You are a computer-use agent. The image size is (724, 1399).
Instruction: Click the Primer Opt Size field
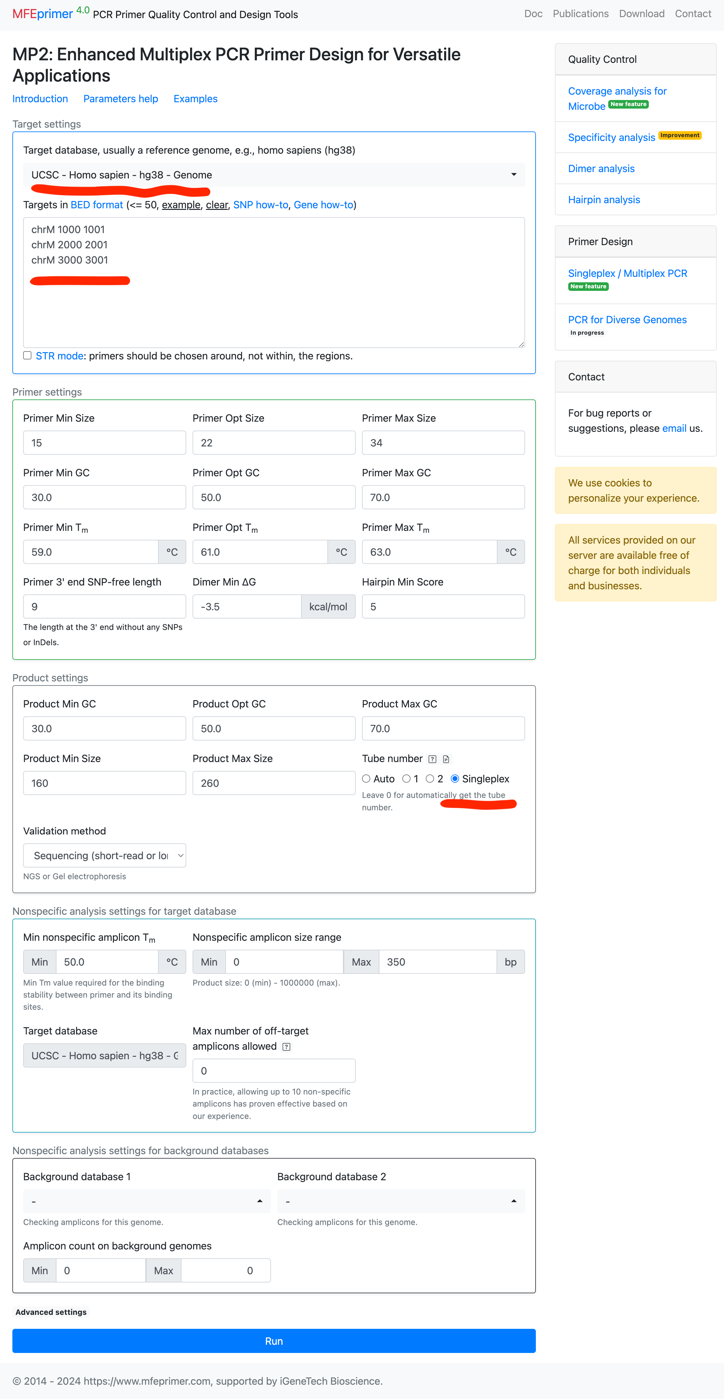(273, 443)
